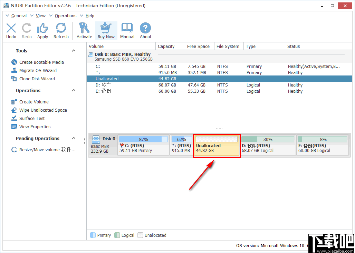Collapse the Pending Operations panel
355x253 pixels.
[74, 138]
